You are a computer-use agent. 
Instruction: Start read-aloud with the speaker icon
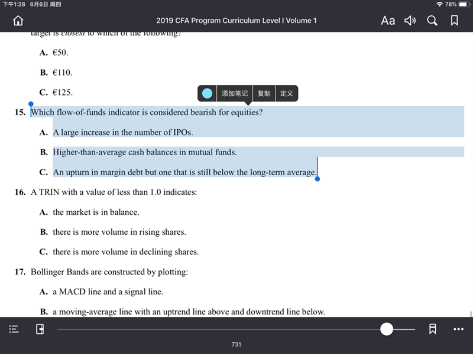pyautogui.click(x=410, y=21)
